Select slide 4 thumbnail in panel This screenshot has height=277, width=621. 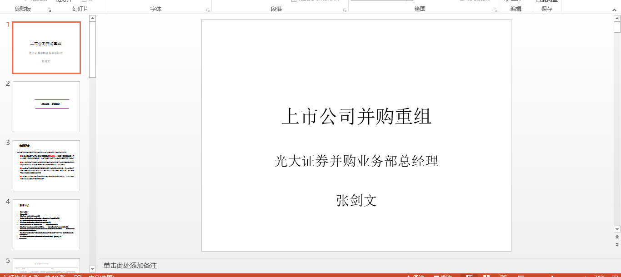(46, 225)
